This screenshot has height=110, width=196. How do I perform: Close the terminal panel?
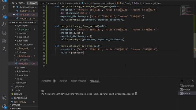[x=193, y=81]
